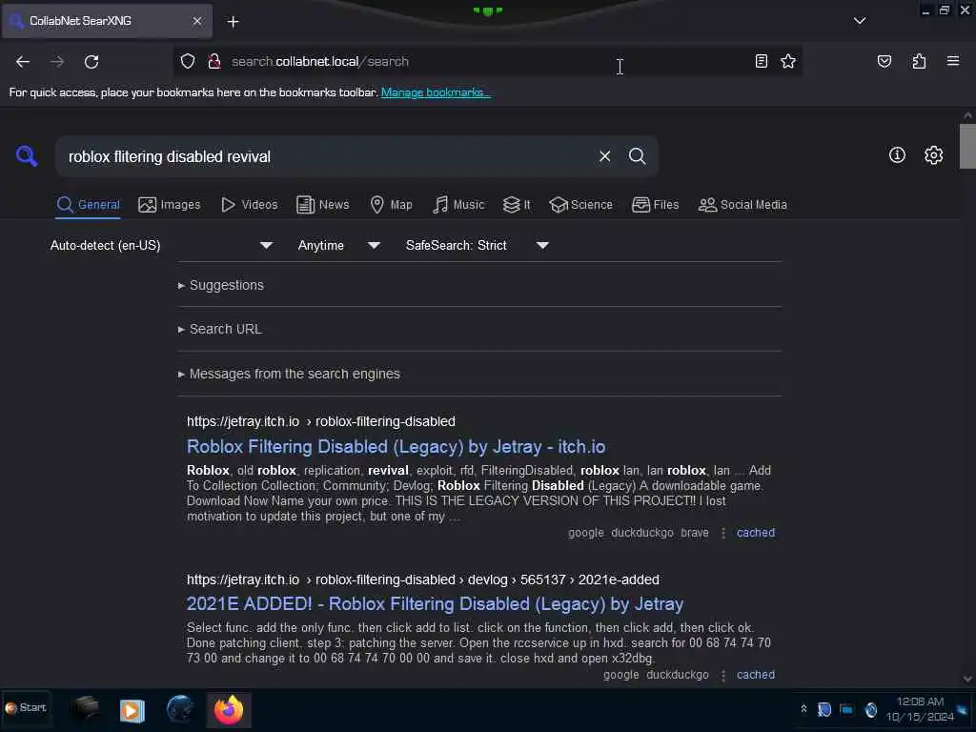Switch to the Videos tab
The width and height of the screenshot is (976, 732).
(249, 205)
